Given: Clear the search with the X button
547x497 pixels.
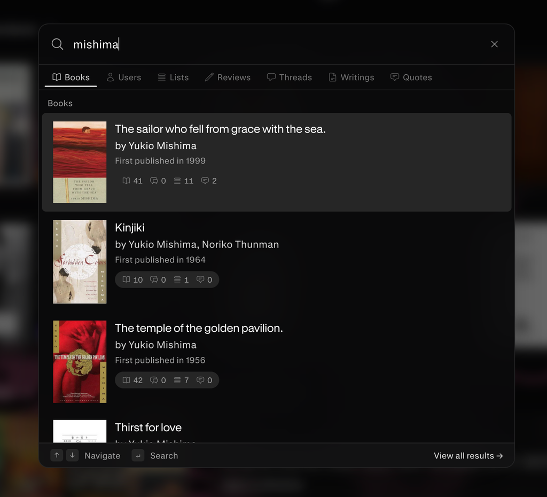Looking at the screenshot, I should [x=494, y=44].
